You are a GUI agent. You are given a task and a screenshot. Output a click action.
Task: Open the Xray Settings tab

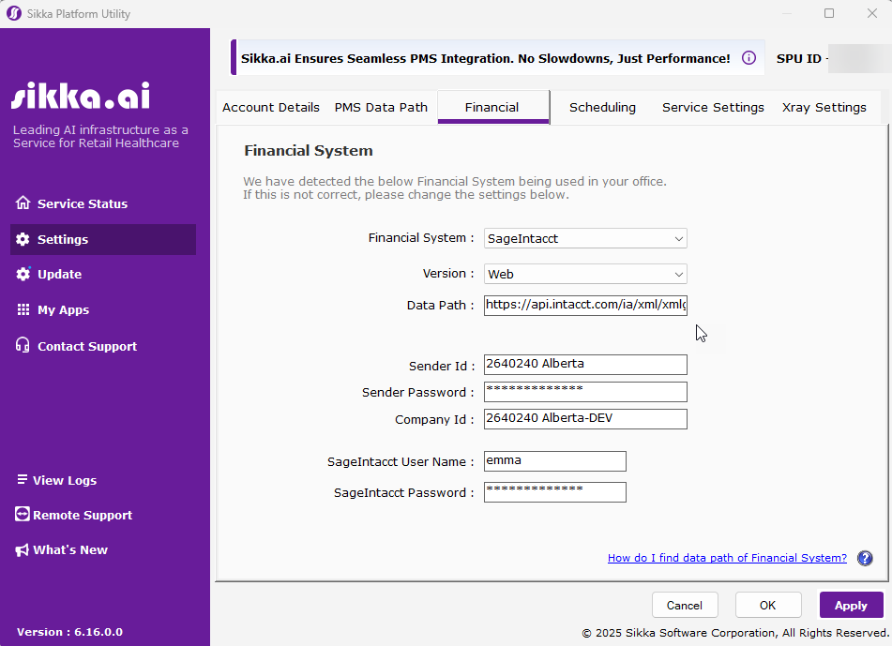coord(824,107)
